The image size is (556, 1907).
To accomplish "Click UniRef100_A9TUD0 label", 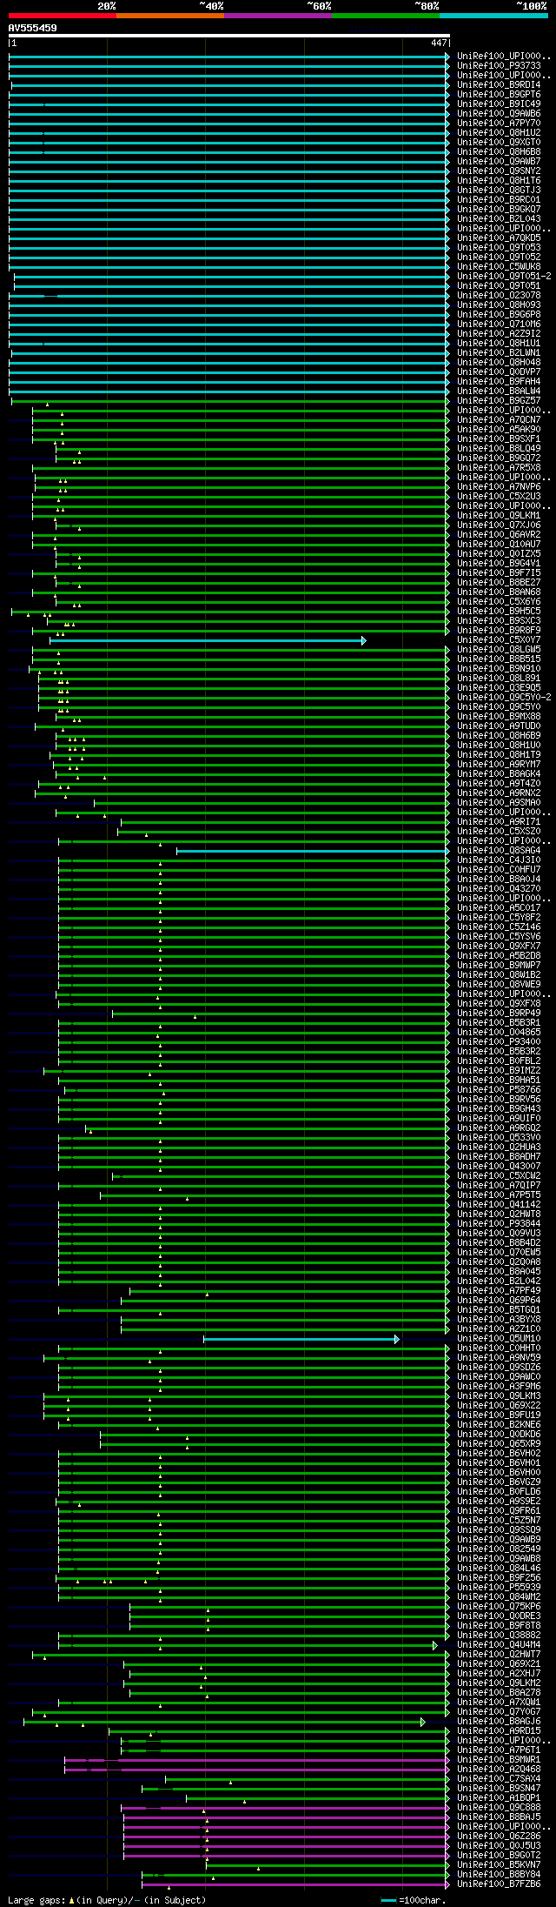I will pyautogui.click(x=499, y=726).
